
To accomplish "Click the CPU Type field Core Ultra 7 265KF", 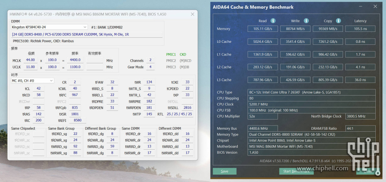I will (x=311, y=92).
